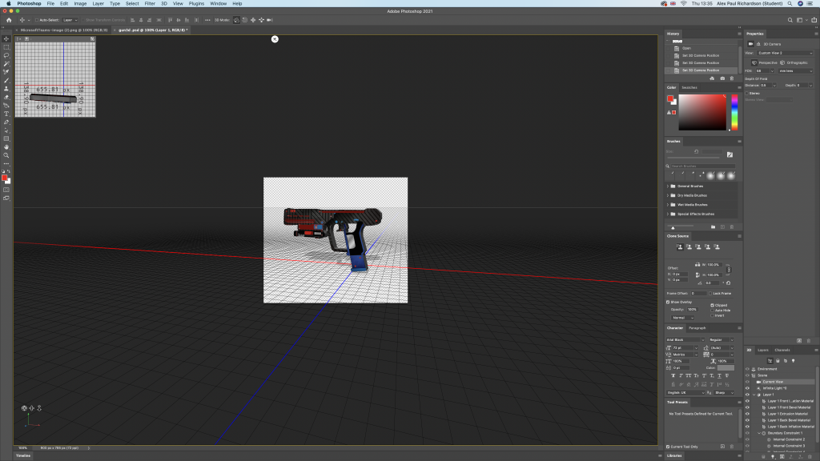
Task: Filter 3D panel by meshes
Action: click(x=778, y=361)
